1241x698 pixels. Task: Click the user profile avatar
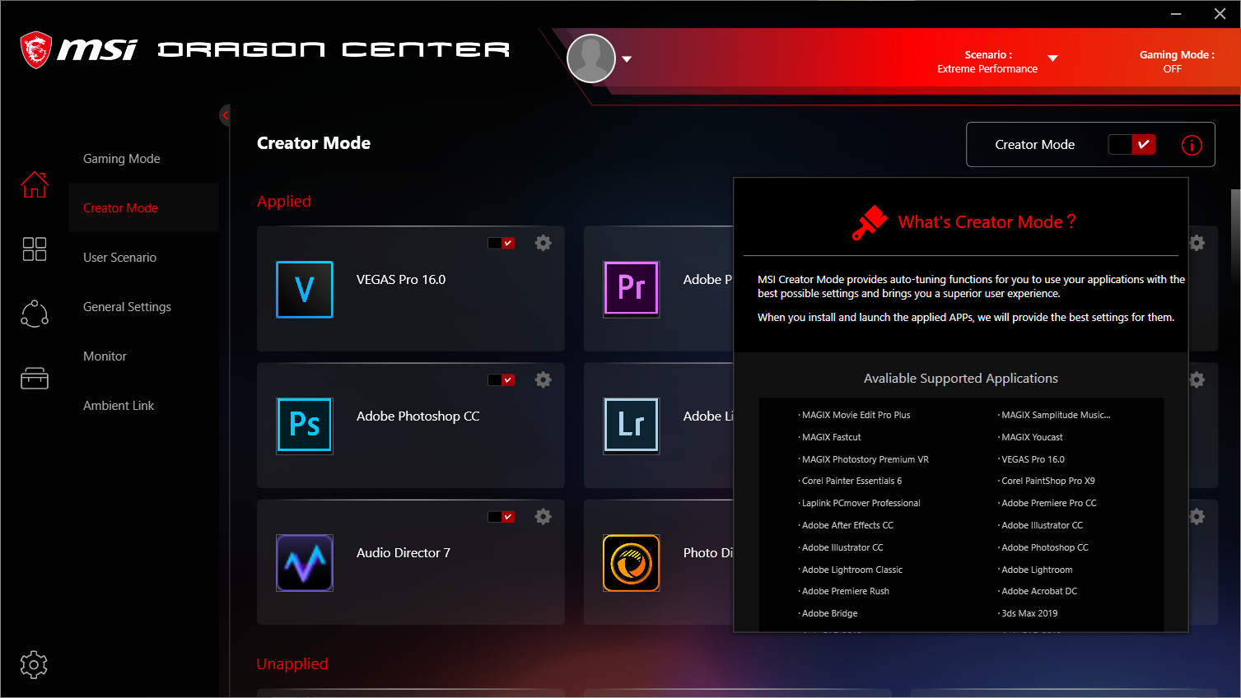click(591, 58)
